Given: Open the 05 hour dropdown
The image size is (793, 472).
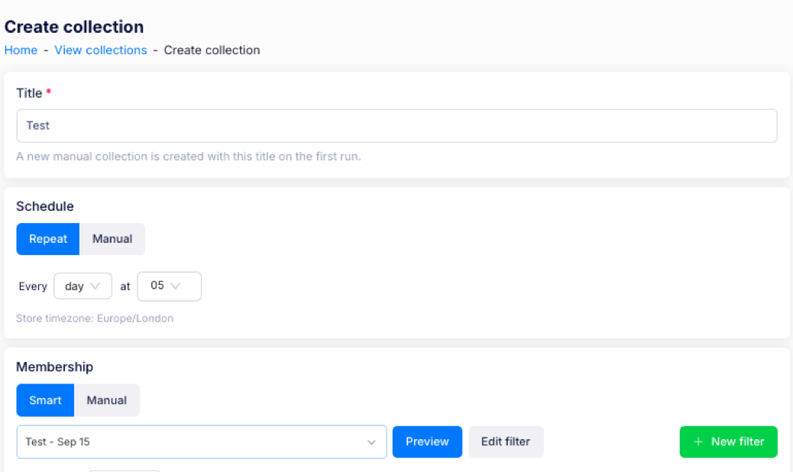Looking at the screenshot, I should coord(170,286).
